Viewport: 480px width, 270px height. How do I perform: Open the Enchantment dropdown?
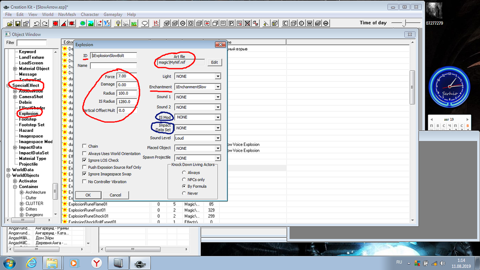tap(218, 87)
